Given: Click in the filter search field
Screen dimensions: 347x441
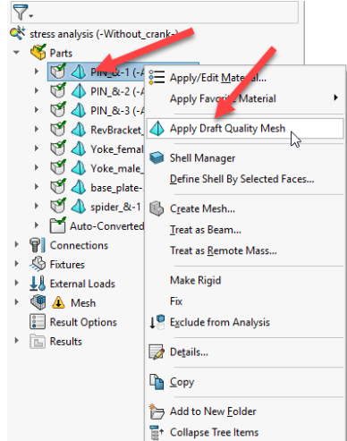Looking at the screenshot, I should [165, 12].
